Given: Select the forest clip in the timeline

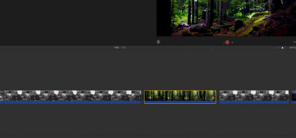Looking at the screenshot, I should coord(180,97).
